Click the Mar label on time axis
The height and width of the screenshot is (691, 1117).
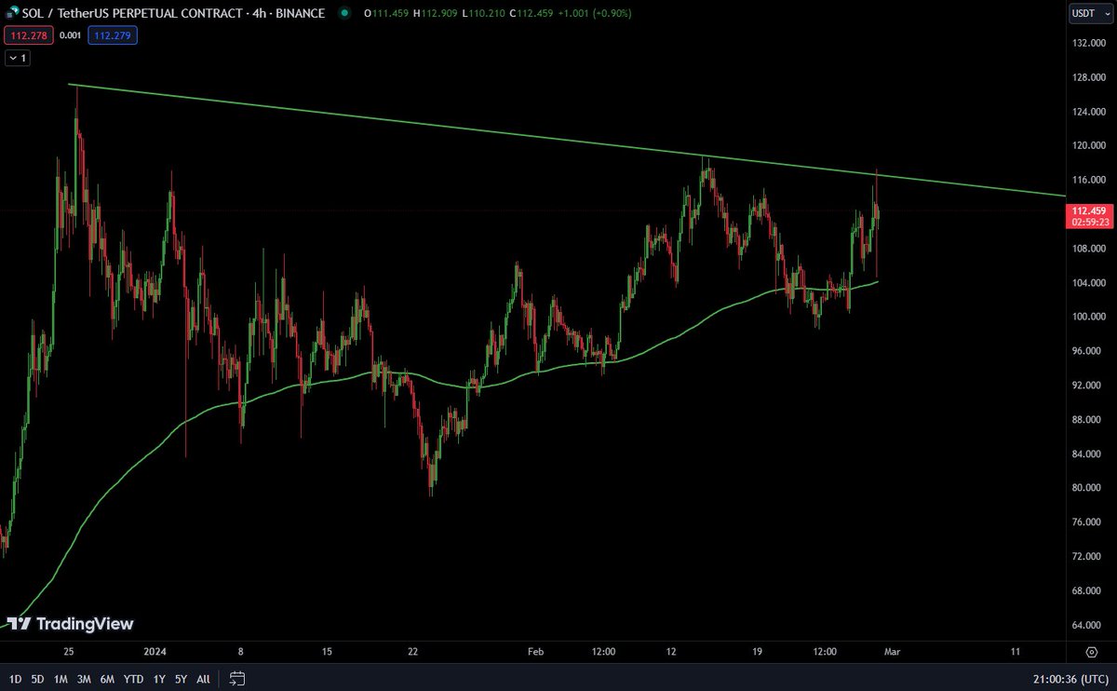893,652
